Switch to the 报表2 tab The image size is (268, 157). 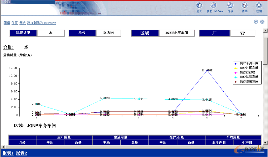[21, 153]
